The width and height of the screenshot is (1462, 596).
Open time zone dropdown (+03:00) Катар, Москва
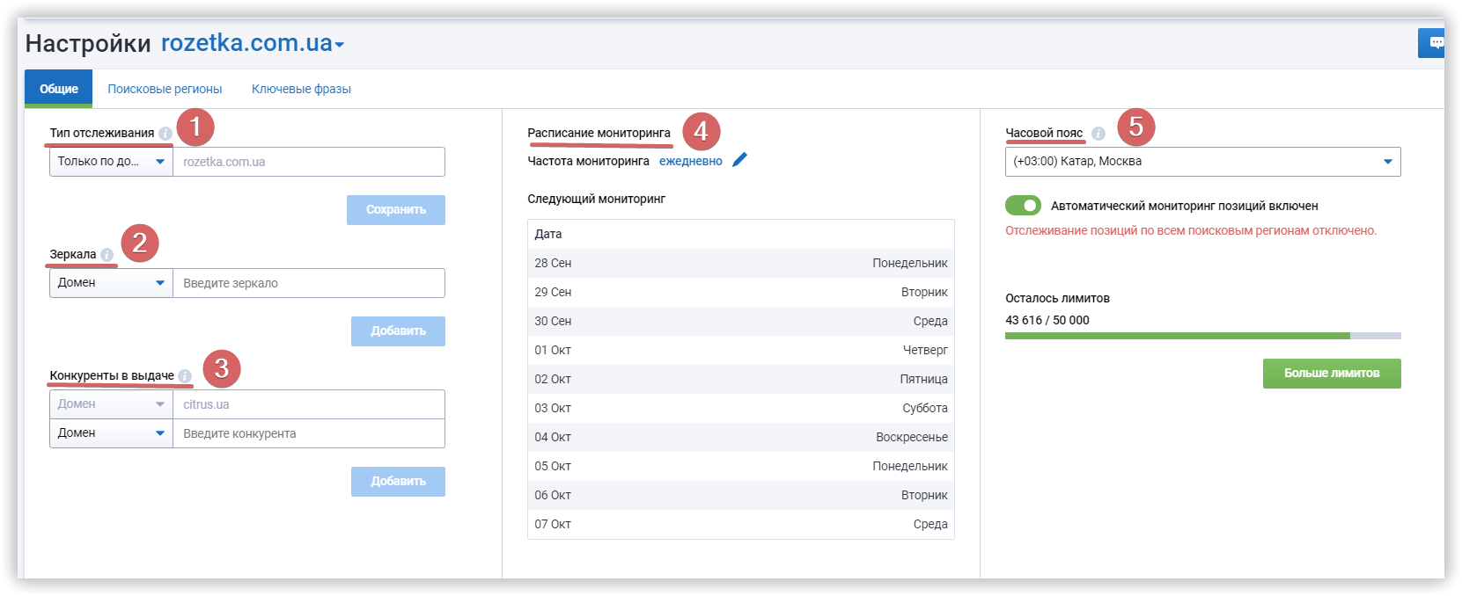(1202, 162)
